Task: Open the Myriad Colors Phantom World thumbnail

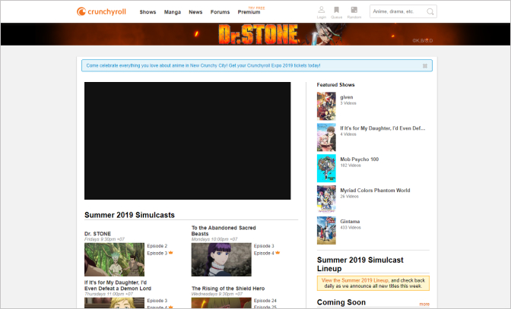Action: coord(326,200)
